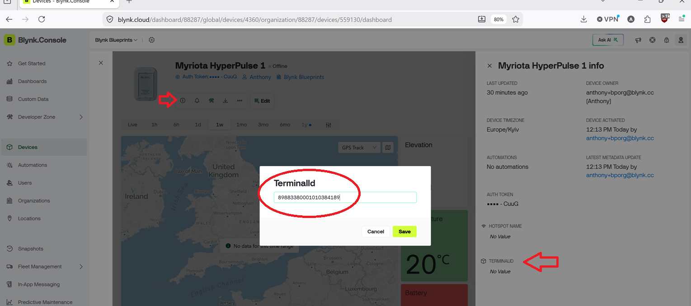Open browser downloads icon
The image size is (691, 306).
[584, 19]
